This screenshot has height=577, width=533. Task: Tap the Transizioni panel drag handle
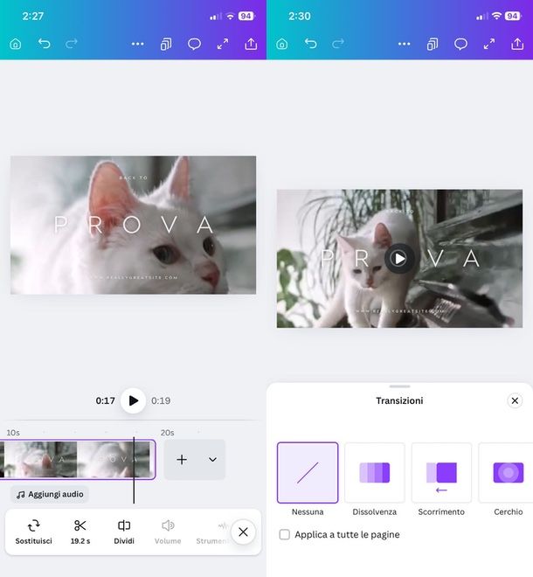pyautogui.click(x=399, y=386)
